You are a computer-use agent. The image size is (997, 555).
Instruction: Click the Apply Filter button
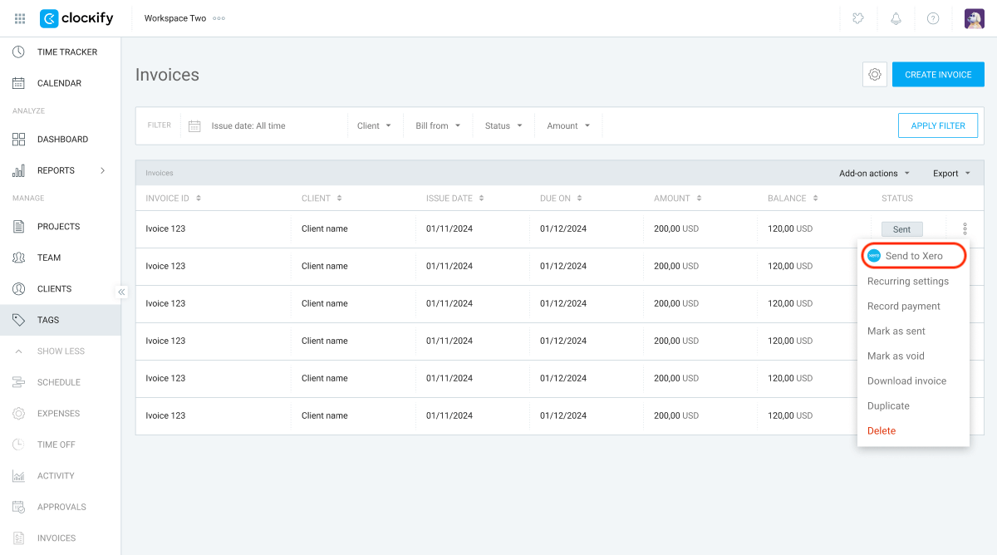937,125
